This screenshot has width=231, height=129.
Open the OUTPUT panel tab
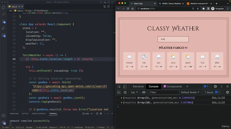coord(25,114)
